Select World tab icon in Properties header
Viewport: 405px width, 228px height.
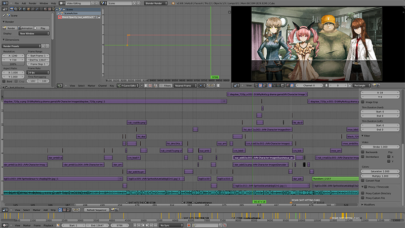coord(24,9)
